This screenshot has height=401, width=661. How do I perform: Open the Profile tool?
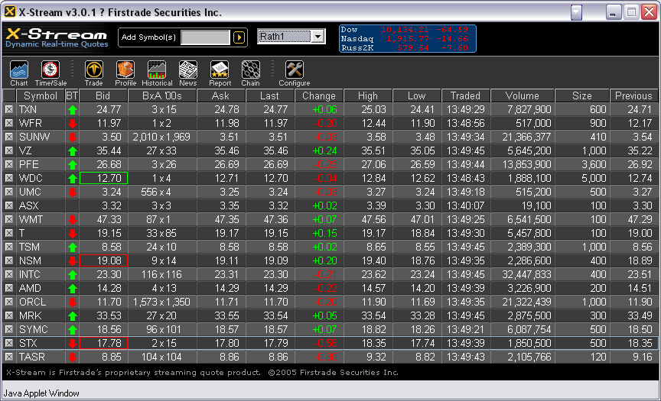(125, 73)
